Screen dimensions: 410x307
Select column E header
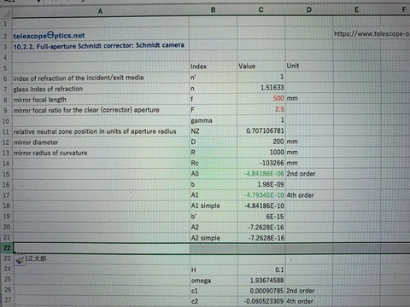356,10
